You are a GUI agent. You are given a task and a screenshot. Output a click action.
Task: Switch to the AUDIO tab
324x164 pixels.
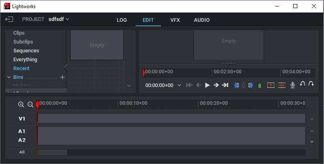[x=202, y=20]
